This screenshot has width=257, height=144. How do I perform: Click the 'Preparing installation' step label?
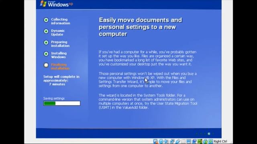60,44
